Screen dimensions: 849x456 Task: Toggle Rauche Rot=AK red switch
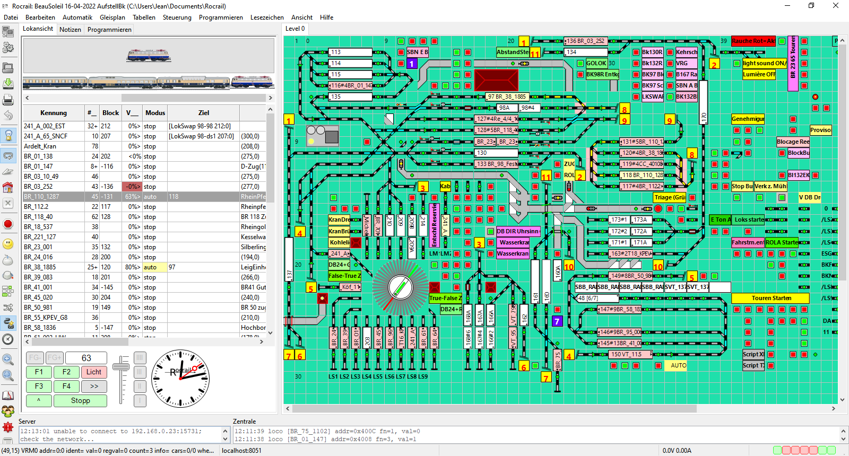(x=753, y=41)
